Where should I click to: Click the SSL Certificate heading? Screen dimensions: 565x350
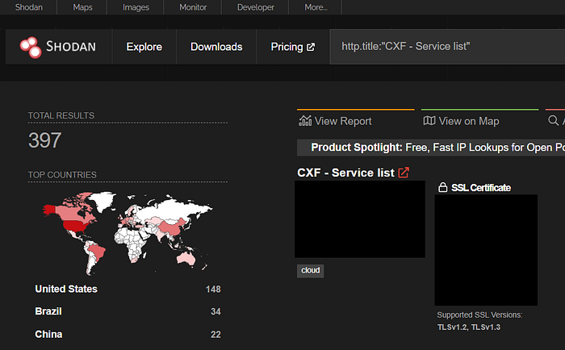(481, 188)
